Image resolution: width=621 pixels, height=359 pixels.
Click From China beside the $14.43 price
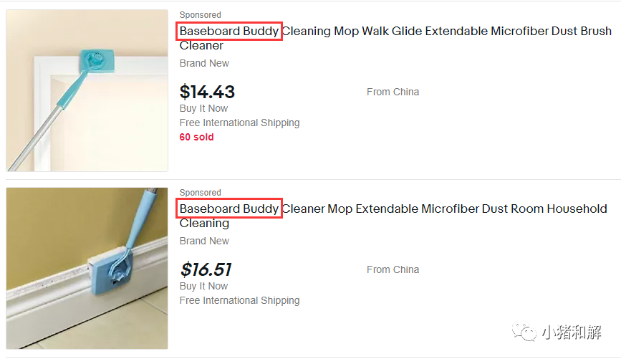pyautogui.click(x=393, y=92)
